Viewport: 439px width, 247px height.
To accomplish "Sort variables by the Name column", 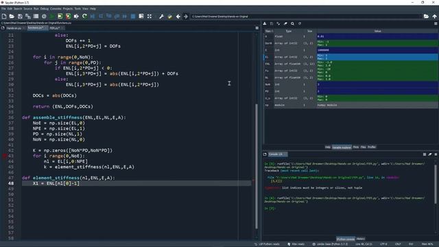I will coord(269,31).
